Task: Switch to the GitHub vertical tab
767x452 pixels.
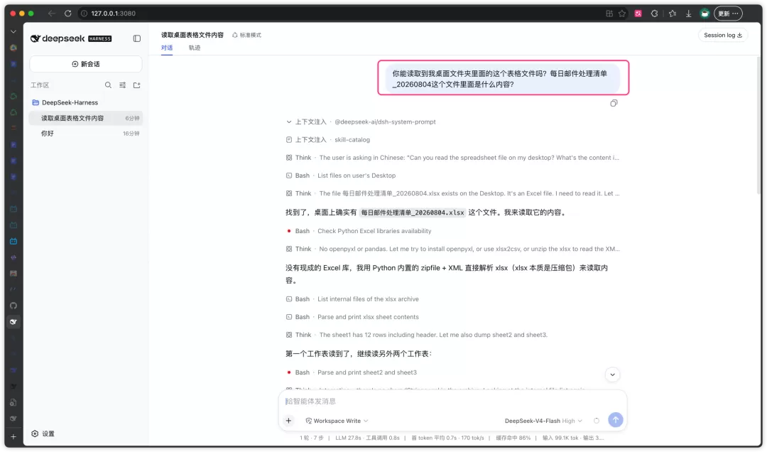Action: click(13, 306)
